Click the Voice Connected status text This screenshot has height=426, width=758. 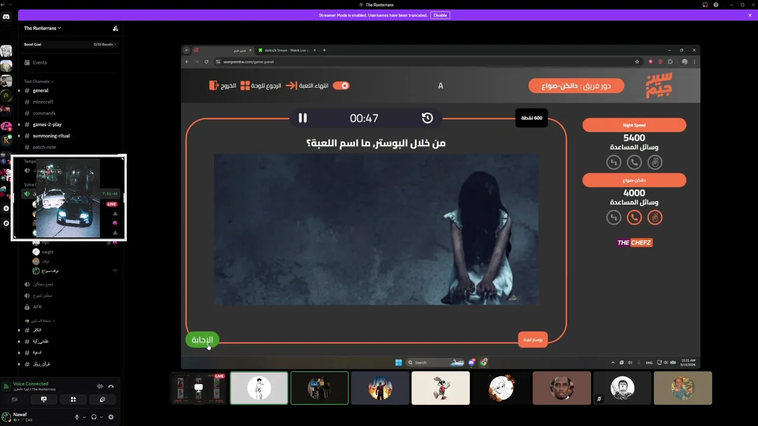(x=31, y=384)
